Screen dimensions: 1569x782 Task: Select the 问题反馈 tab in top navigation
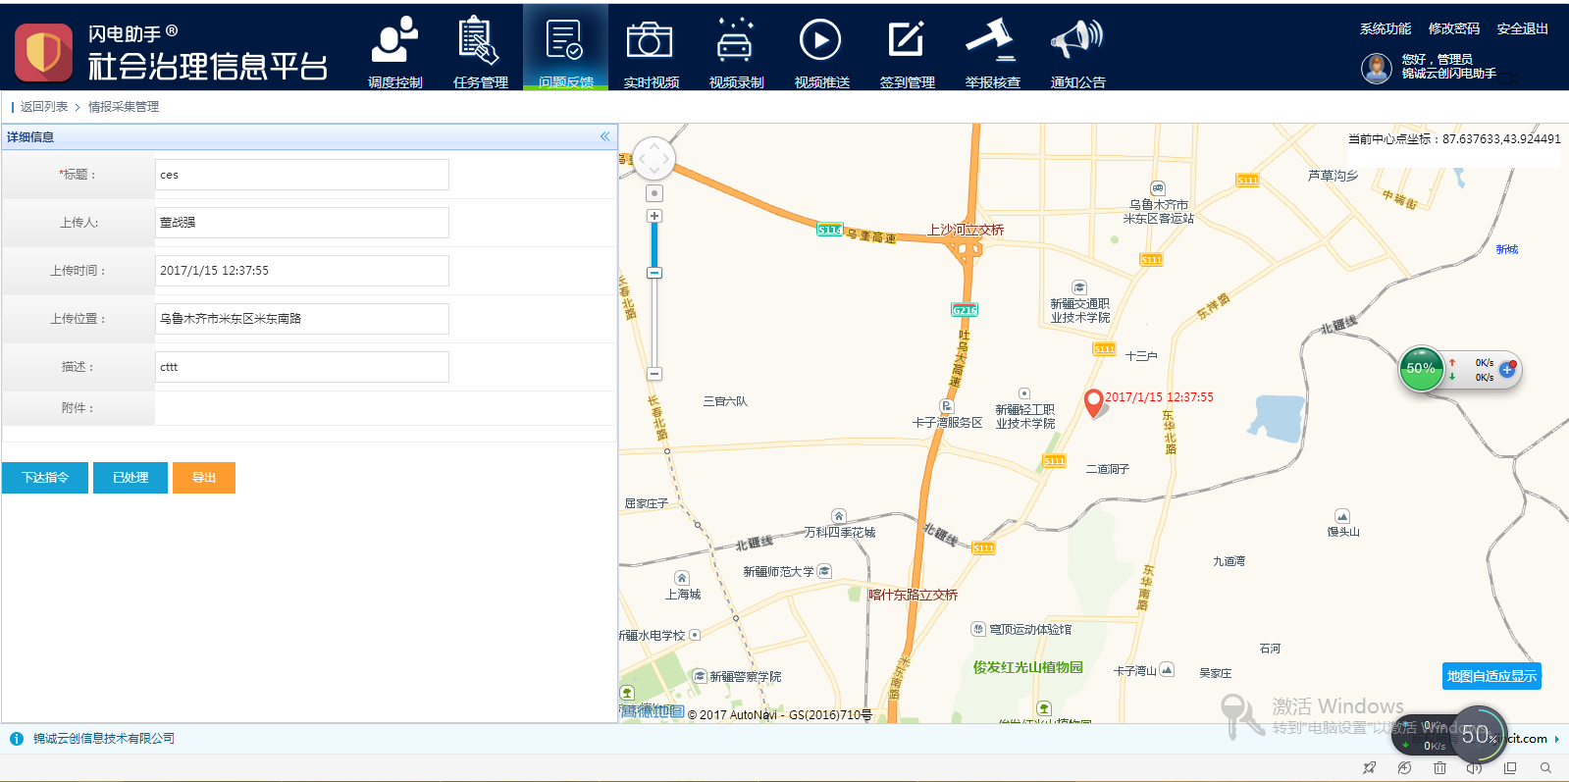[565, 51]
